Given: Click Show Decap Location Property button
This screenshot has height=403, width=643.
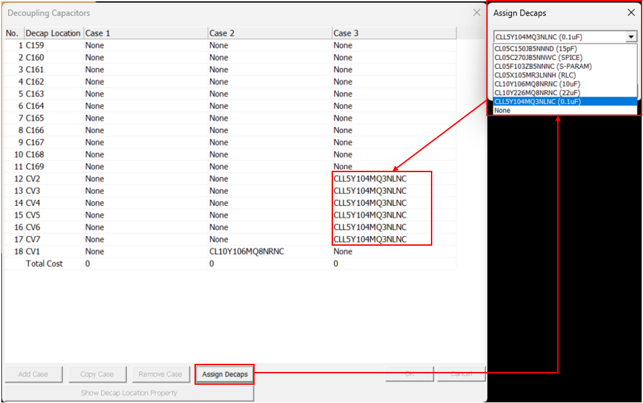Looking at the screenshot, I should coord(129,393).
